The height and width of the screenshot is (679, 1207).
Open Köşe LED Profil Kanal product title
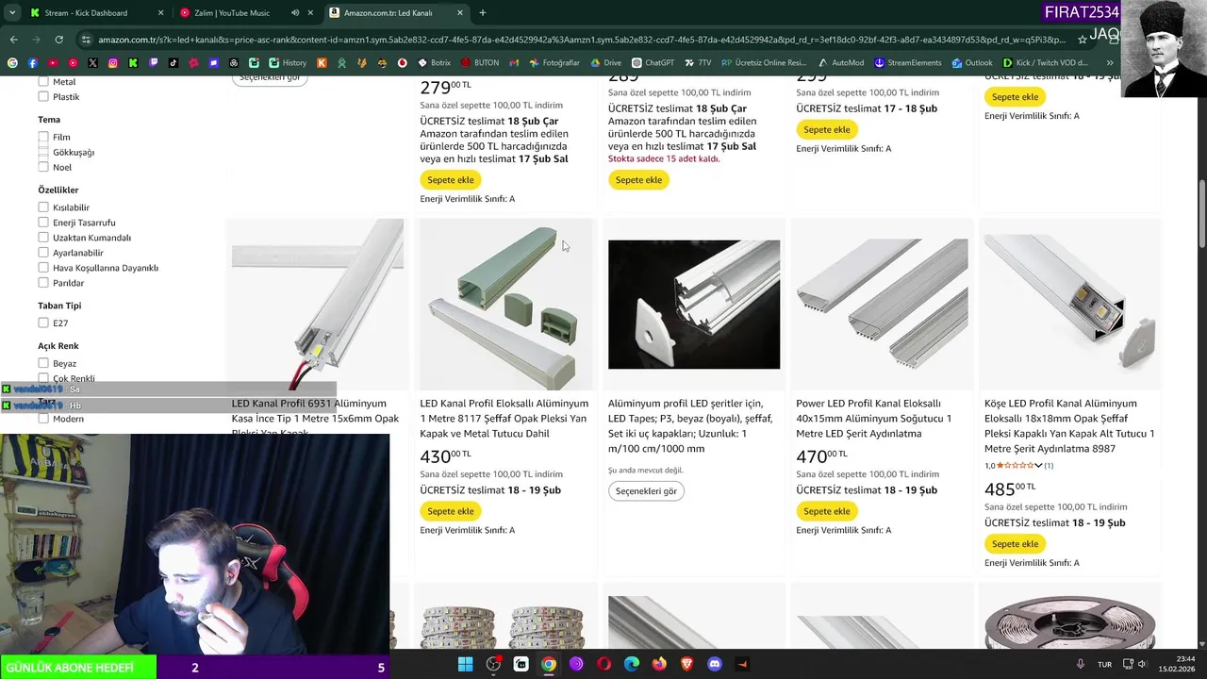tap(1069, 426)
